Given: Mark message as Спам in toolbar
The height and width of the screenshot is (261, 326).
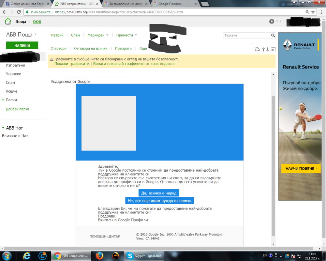Looking at the screenshot, I should click(x=75, y=35).
